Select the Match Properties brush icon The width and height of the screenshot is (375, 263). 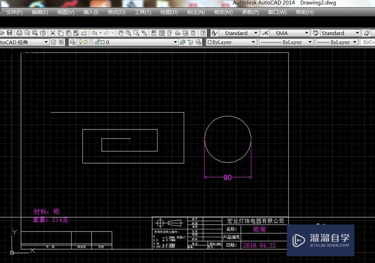coord(84,33)
